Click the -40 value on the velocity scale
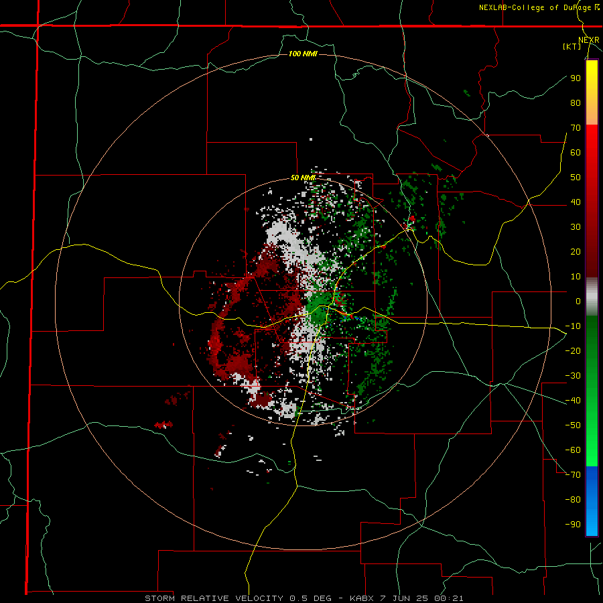The image size is (603, 603). pyautogui.click(x=573, y=401)
